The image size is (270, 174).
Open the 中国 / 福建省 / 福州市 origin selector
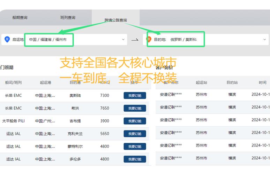(x=49, y=40)
